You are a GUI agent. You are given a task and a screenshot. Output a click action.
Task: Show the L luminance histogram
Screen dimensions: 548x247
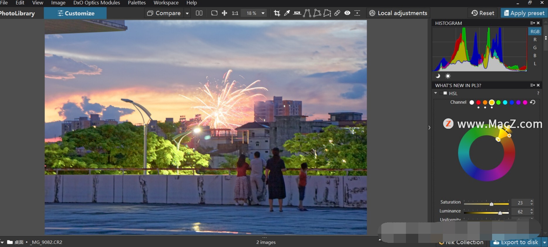pyautogui.click(x=535, y=64)
